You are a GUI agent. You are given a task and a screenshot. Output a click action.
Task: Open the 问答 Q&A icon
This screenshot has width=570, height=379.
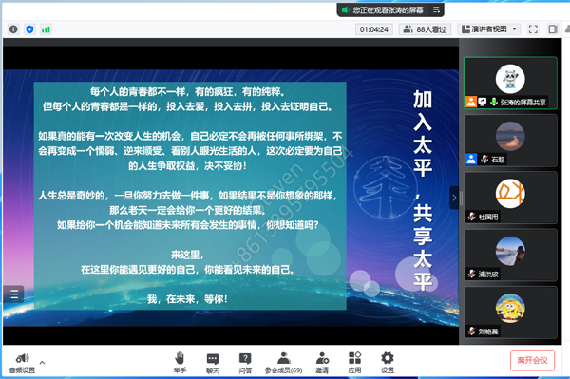[x=245, y=363]
